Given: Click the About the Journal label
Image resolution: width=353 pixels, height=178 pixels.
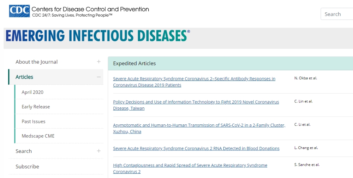Looking at the screenshot, I should pyautogui.click(x=36, y=62).
